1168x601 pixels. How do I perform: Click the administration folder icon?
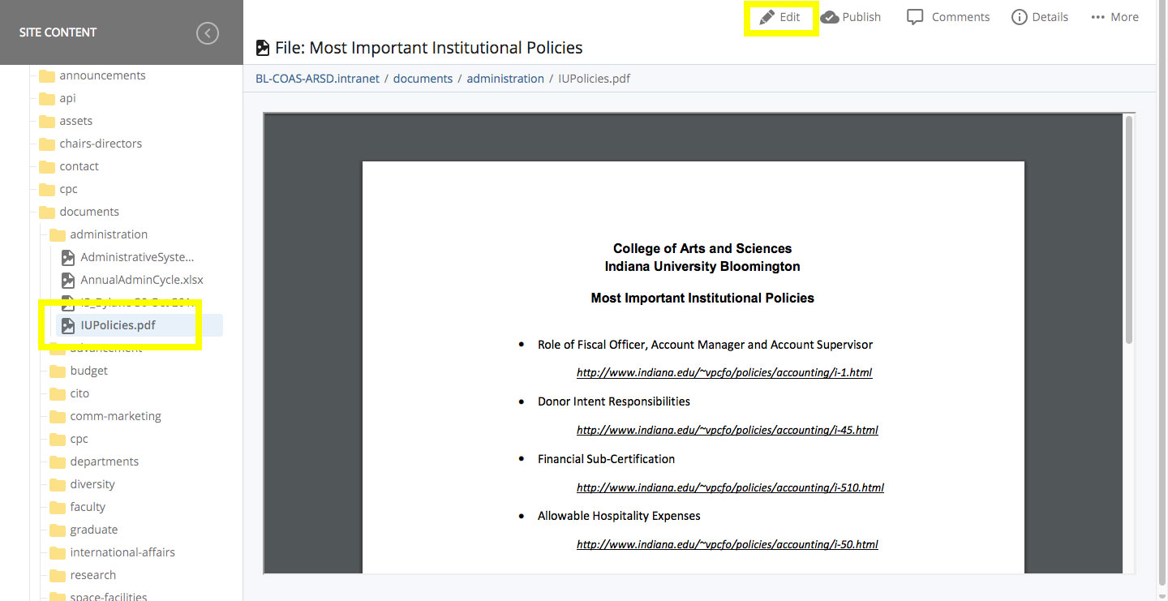[x=58, y=234]
